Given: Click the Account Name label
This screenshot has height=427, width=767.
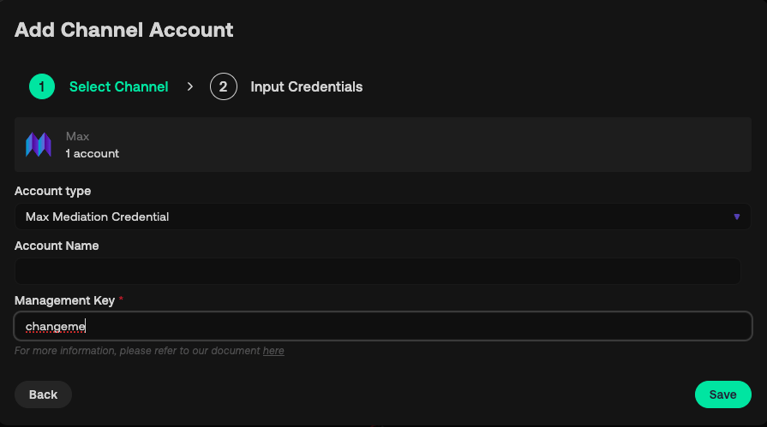Looking at the screenshot, I should pyautogui.click(x=57, y=246).
